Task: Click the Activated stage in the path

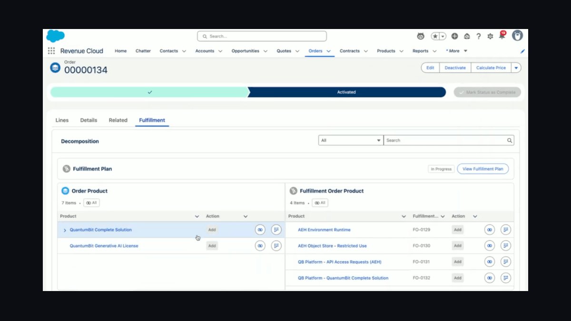Action: [x=346, y=92]
